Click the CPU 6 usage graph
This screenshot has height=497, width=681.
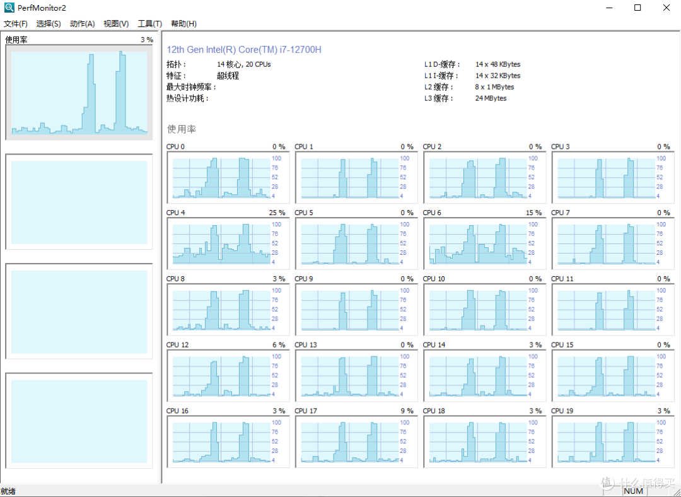[x=478, y=243]
